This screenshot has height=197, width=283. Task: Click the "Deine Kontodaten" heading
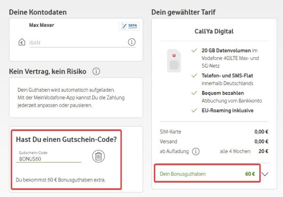[38, 12]
